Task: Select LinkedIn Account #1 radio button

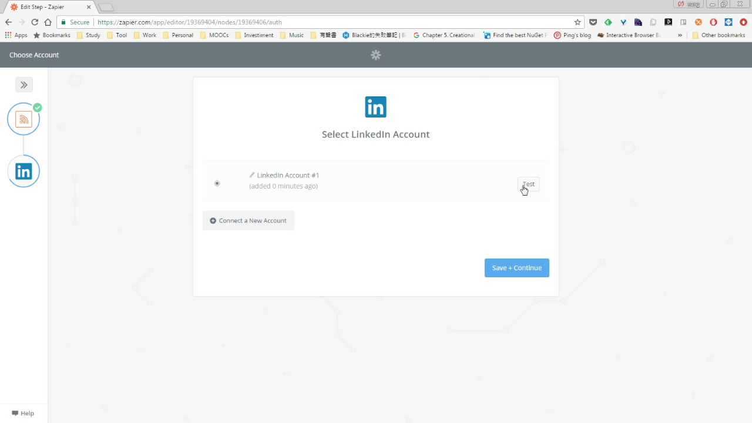Action: (x=217, y=183)
